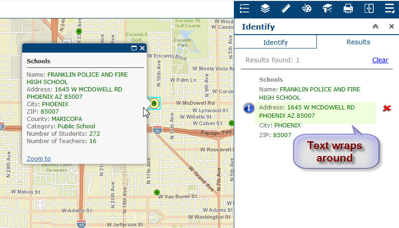
Task: Click the 'Papago Fwy' map label
Action: [216, 132]
